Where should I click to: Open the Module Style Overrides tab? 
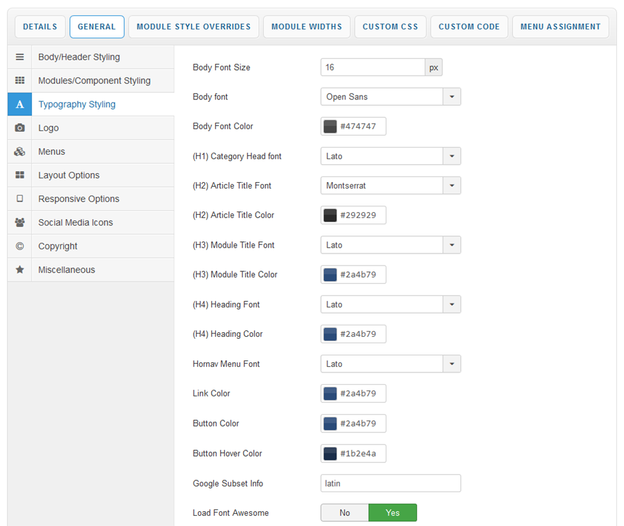(x=194, y=27)
